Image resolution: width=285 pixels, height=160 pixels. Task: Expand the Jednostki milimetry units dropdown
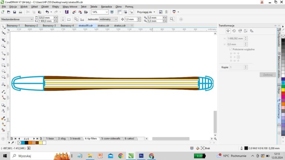coord(115,19)
